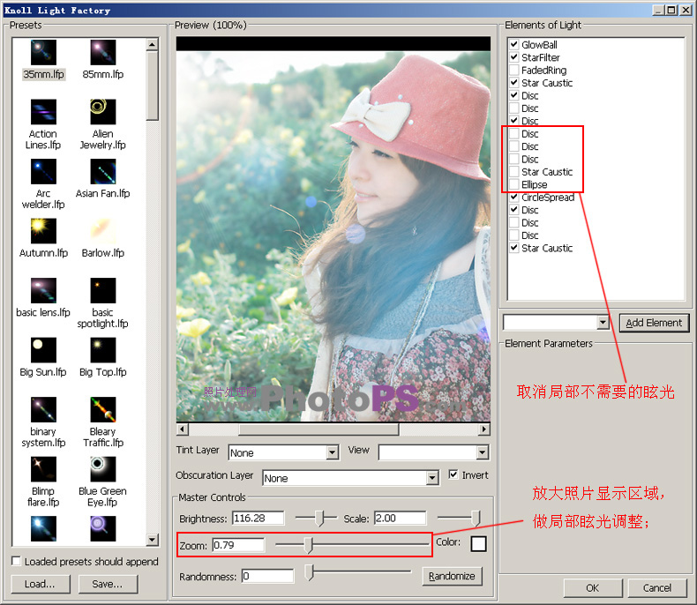Check Loaded presets should append

tap(16, 561)
